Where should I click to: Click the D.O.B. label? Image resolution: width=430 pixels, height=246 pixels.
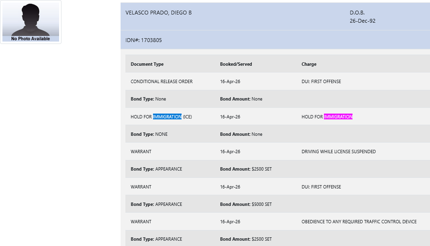pos(357,13)
